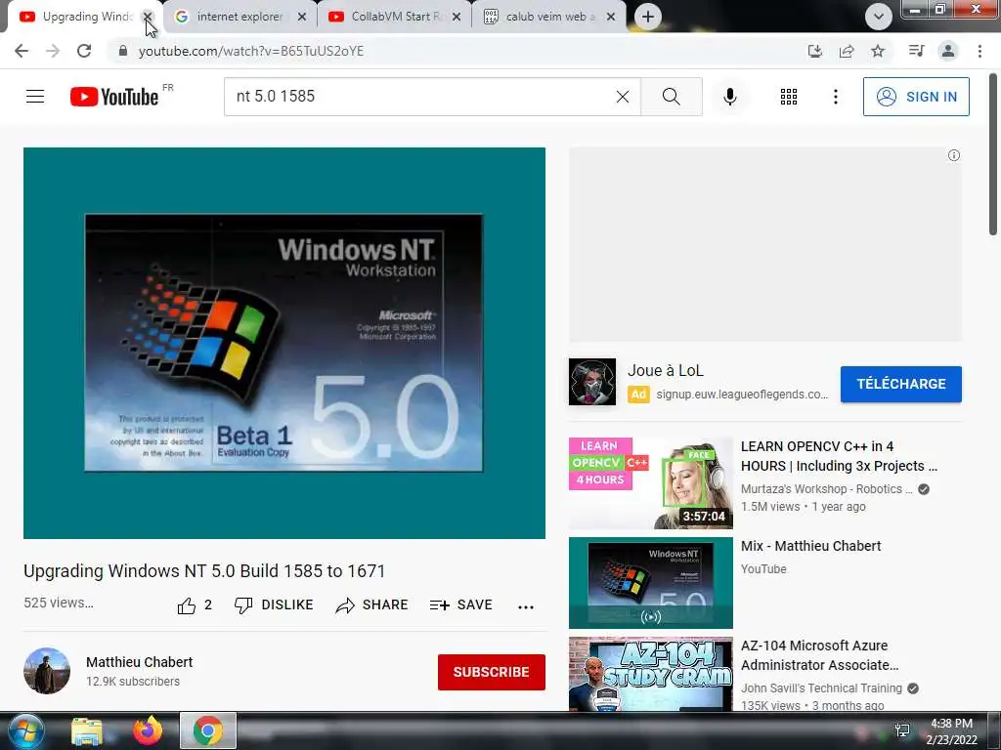Click the address bar URL
Viewport: 1001px width, 750px height.
[x=251, y=51]
